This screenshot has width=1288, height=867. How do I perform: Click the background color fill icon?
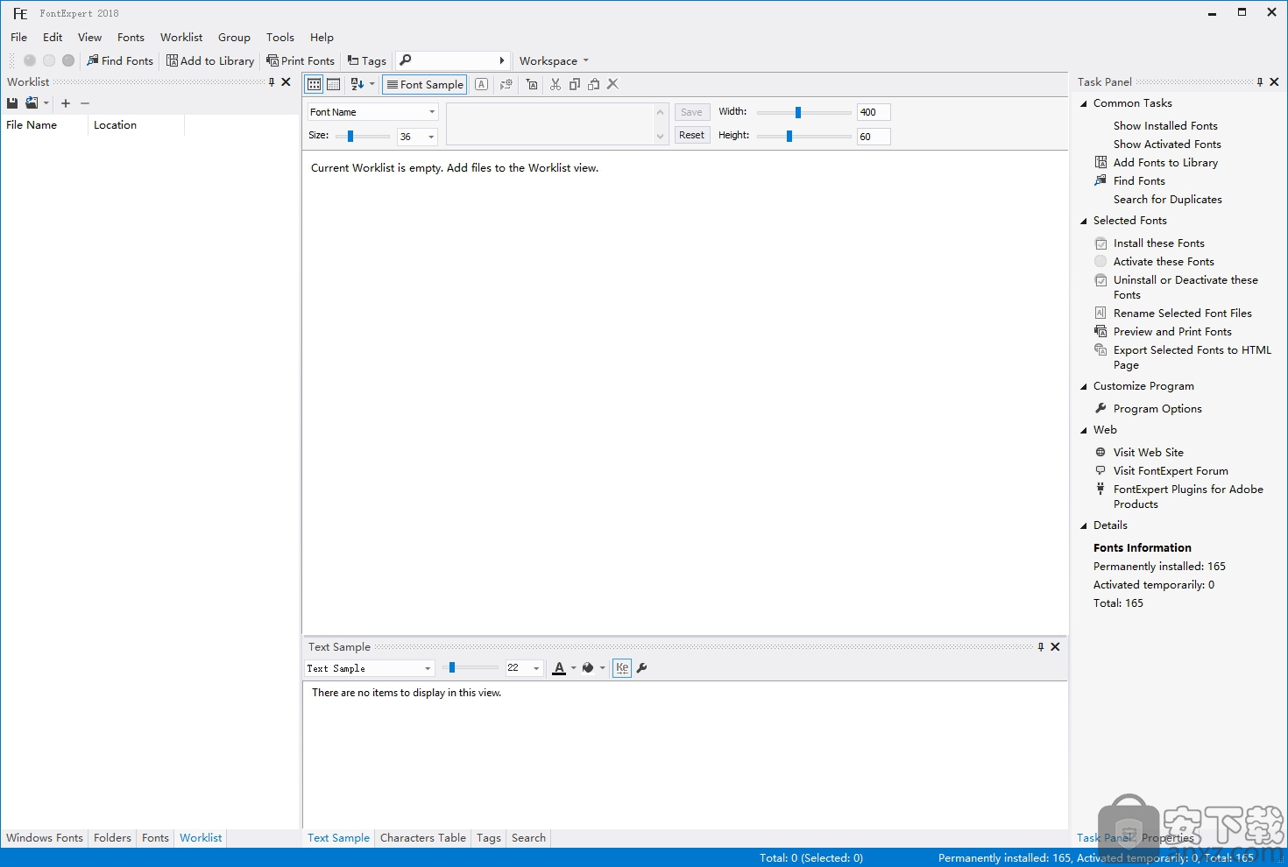[588, 668]
